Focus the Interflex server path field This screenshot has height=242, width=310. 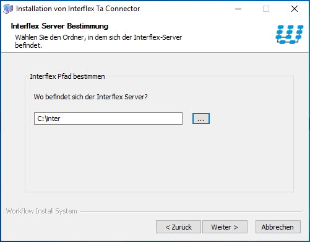coord(108,119)
